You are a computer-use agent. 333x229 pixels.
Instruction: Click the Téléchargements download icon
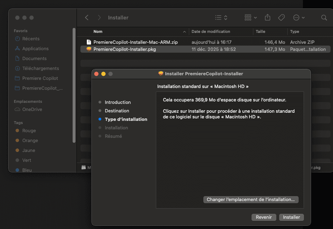coord(17,69)
